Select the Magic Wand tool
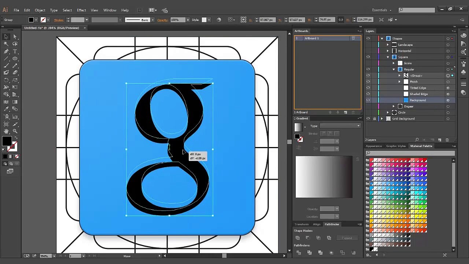Image resolution: width=469 pixels, height=264 pixels. point(6,44)
